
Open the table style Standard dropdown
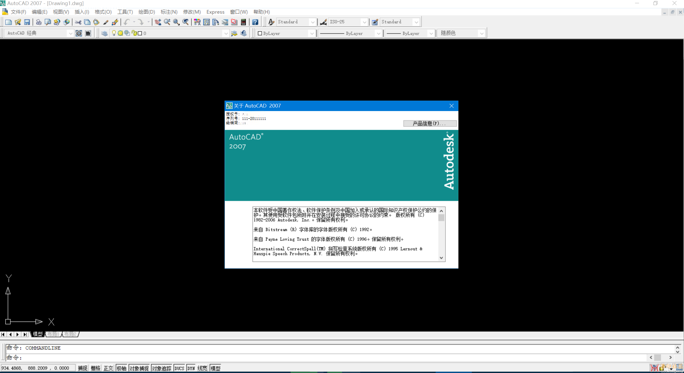pyautogui.click(x=416, y=22)
